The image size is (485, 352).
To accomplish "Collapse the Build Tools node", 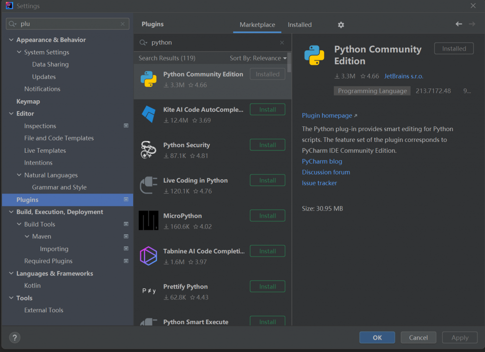I will tap(19, 224).
